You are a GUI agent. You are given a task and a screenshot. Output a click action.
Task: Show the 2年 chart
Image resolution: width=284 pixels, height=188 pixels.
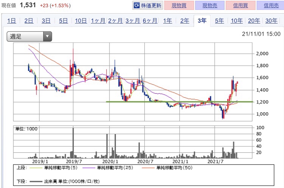pos(185,21)
